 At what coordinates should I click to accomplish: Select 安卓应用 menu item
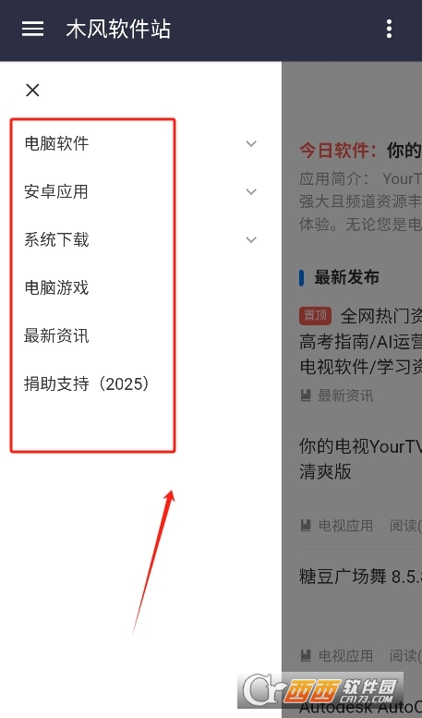tap(56, 191)
